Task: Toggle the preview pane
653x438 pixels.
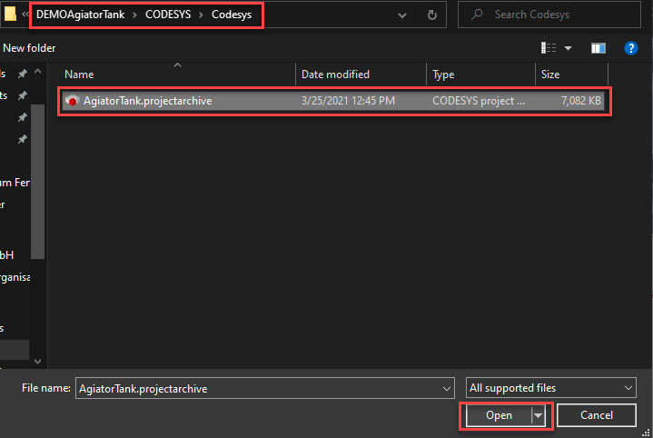Action: point(598,48)
